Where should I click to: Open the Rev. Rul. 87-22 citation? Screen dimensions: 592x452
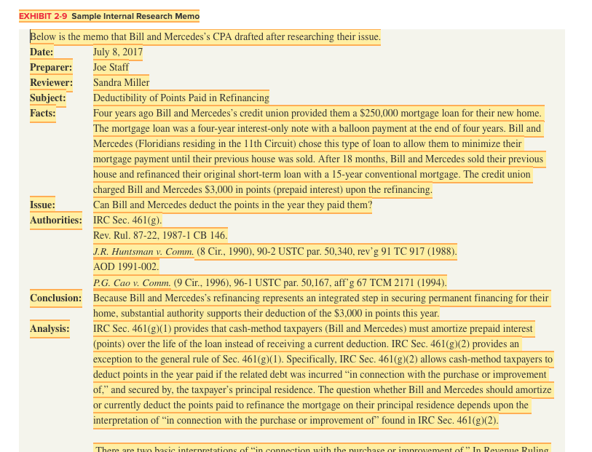(158, 235)
